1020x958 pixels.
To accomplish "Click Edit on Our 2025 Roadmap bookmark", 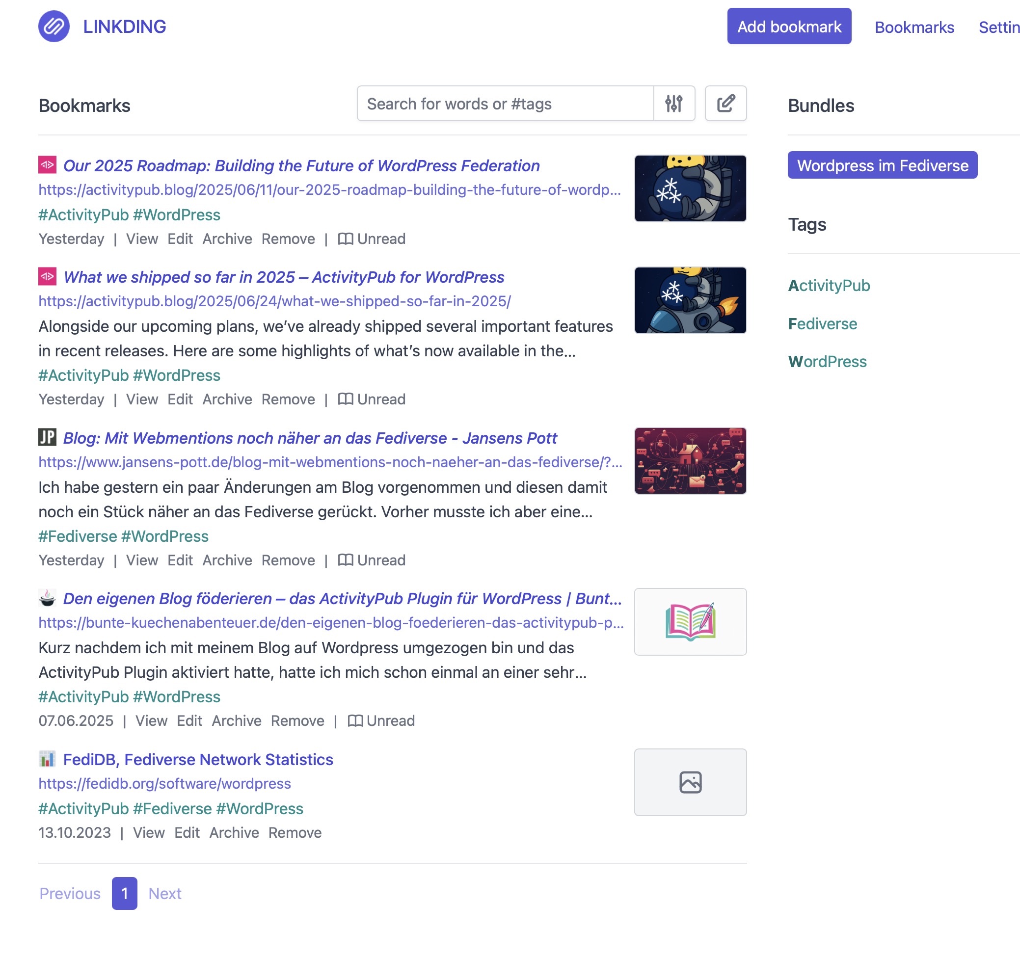I will (180, 239).
